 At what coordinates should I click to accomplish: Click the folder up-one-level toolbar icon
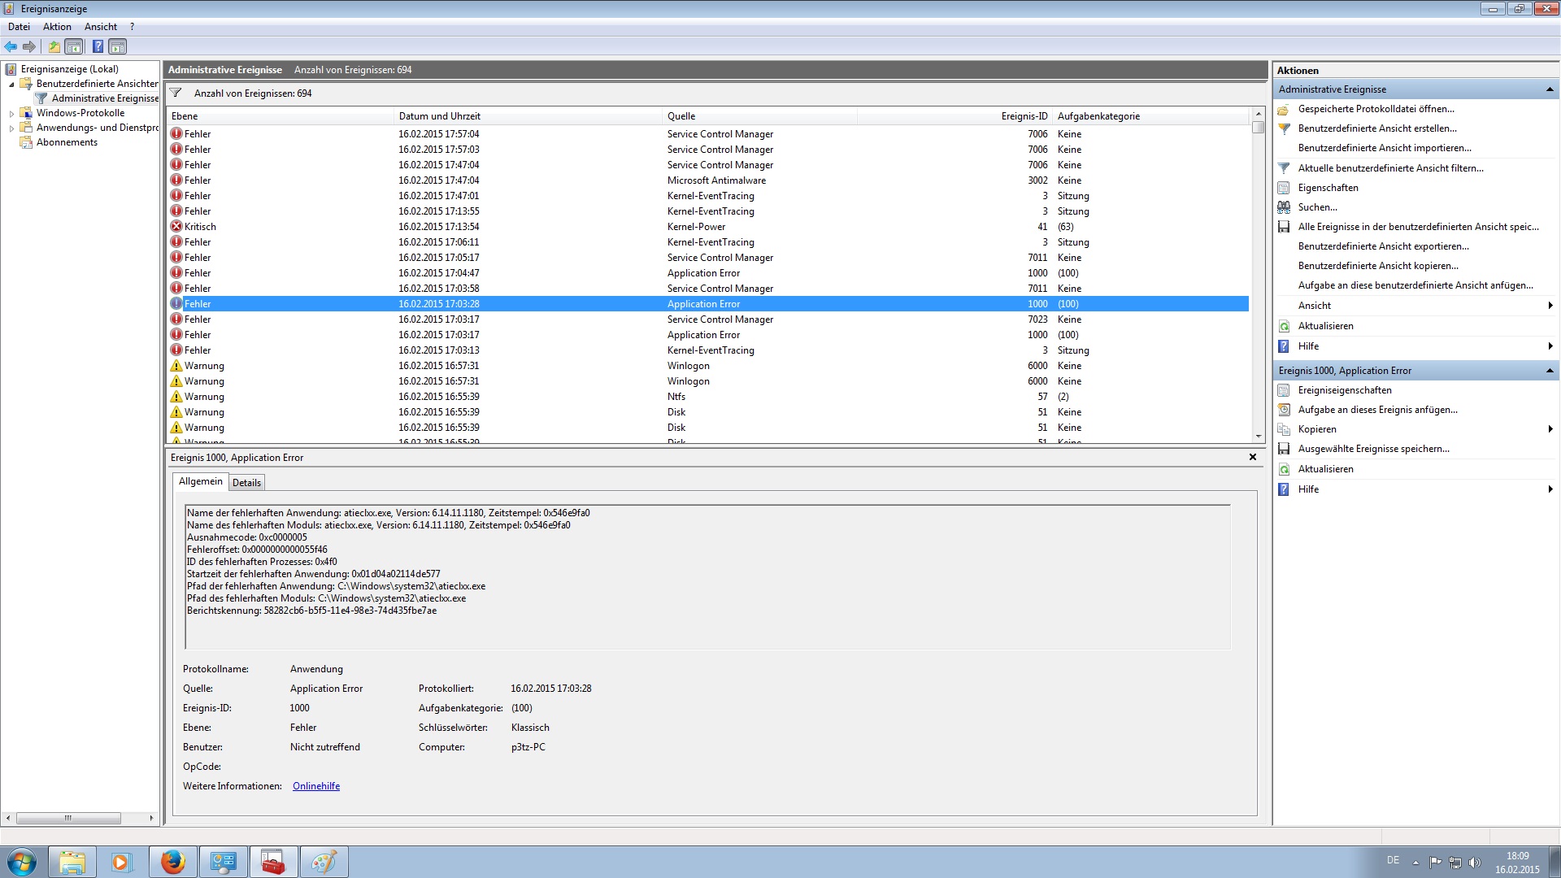[x=54, y=46]
